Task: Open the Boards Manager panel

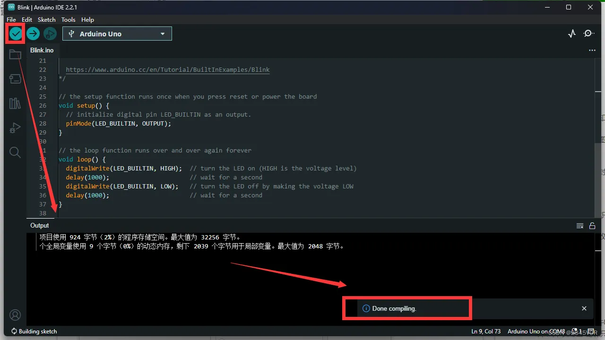Action: (15, 79)
